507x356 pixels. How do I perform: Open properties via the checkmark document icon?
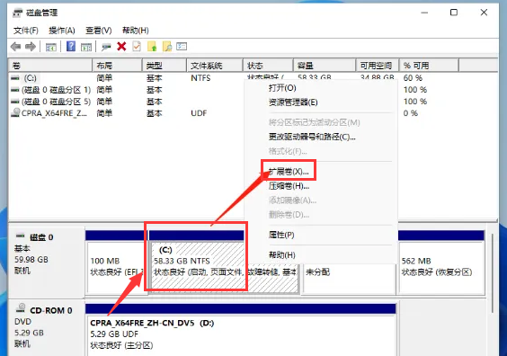[137, 47]
